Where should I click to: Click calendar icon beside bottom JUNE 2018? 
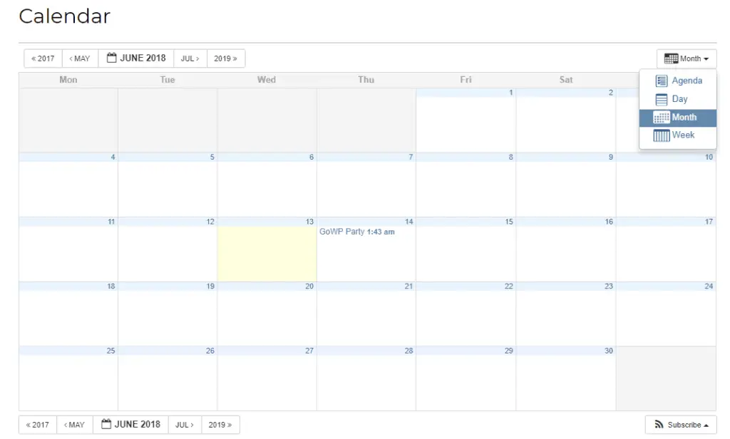pos(106,424)
